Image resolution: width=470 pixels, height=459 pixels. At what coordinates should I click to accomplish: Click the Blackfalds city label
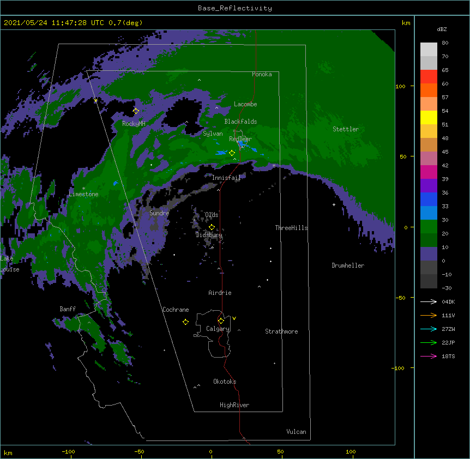click(240, 122)
